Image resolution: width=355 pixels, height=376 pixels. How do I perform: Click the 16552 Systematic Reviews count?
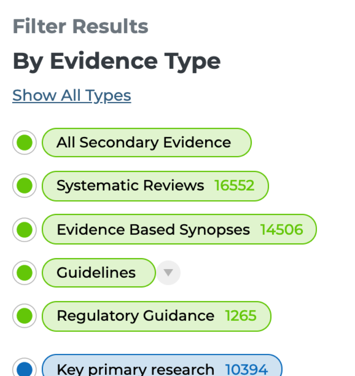234,186
